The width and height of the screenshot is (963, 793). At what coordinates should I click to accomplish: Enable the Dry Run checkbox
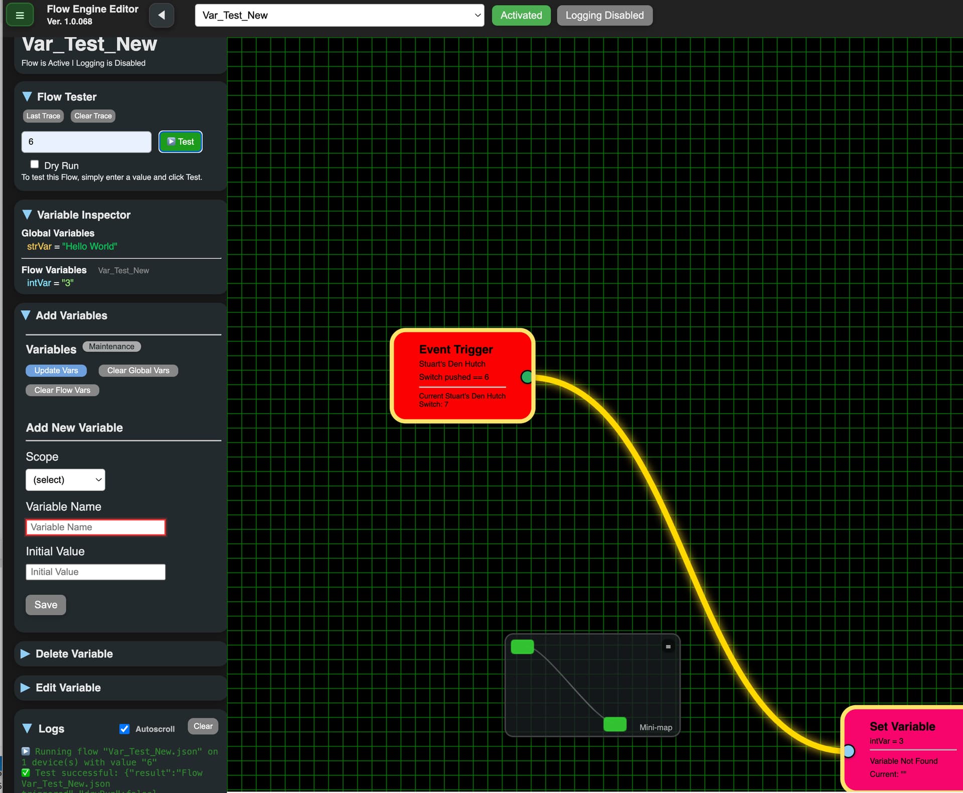35,164
